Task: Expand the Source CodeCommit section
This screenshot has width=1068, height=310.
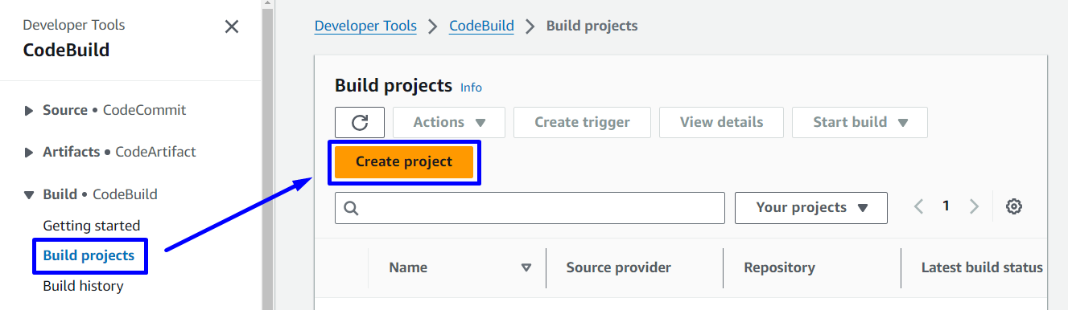Action: click(x=30, y=111)
